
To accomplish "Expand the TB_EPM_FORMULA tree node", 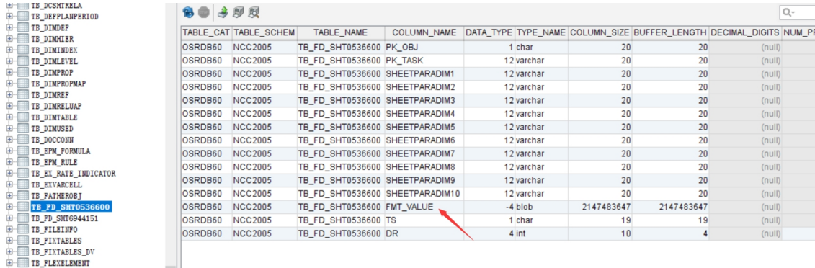I will 9,151.
